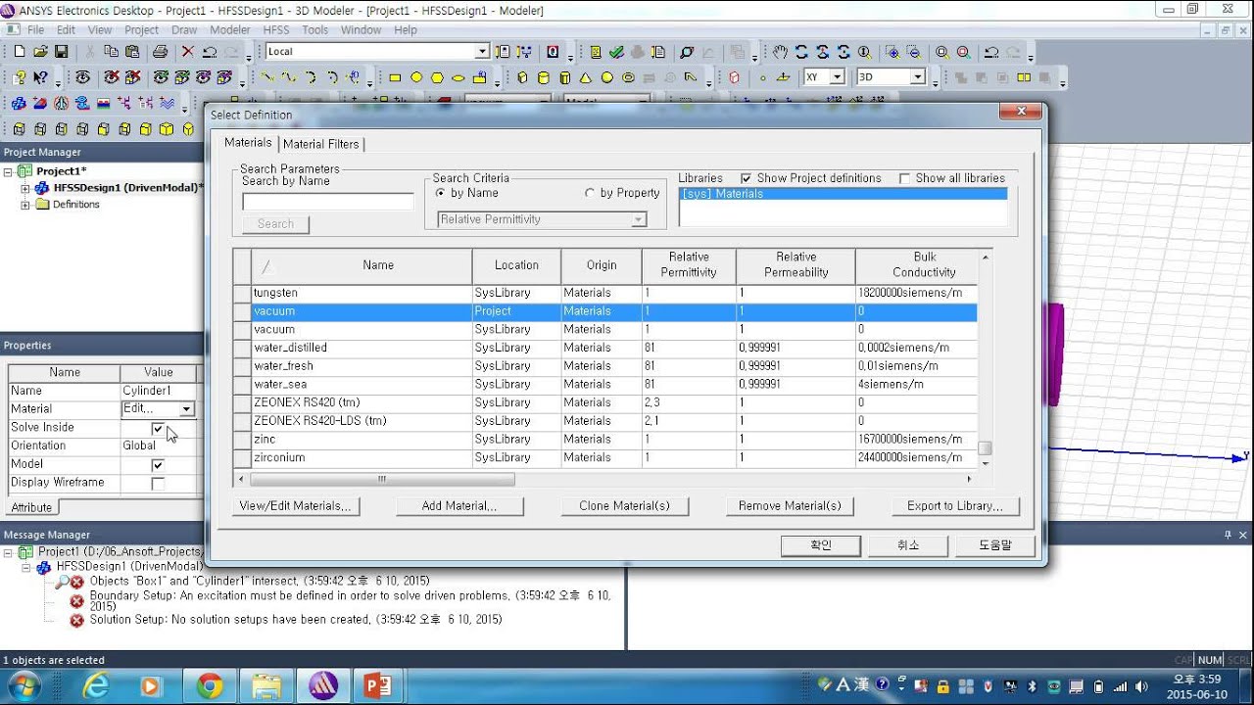The width and height of the screenshot is (1254, 705).
Task: Click the vertical scrollbar thumb of materials table
Action: 985,448
